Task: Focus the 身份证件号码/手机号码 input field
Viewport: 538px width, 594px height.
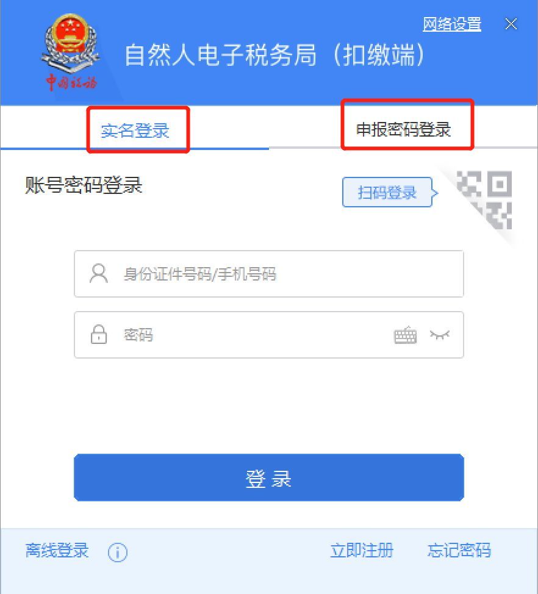Action: (268, 273)
